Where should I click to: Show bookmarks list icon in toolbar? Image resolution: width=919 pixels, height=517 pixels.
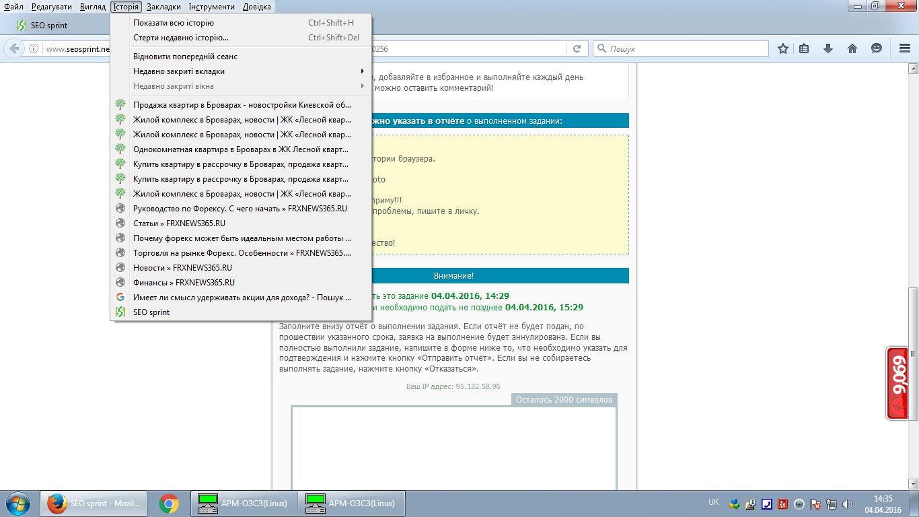click(804, 48)
